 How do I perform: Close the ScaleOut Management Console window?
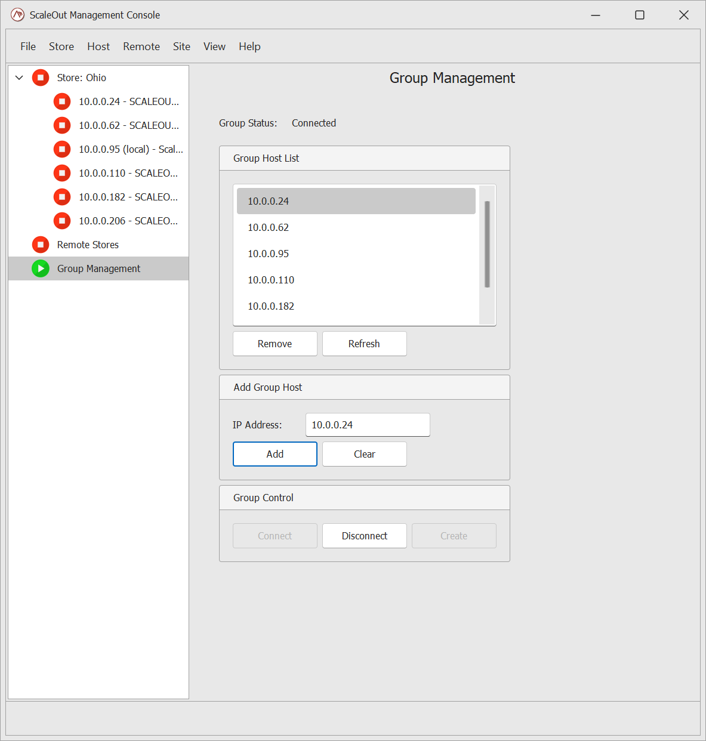684,15
